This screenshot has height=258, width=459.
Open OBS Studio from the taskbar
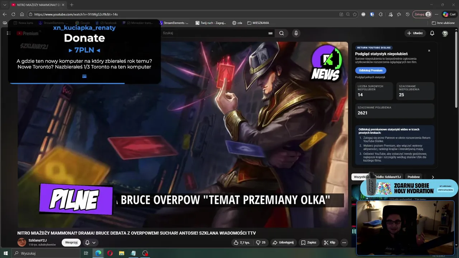(x=145, y=253)
